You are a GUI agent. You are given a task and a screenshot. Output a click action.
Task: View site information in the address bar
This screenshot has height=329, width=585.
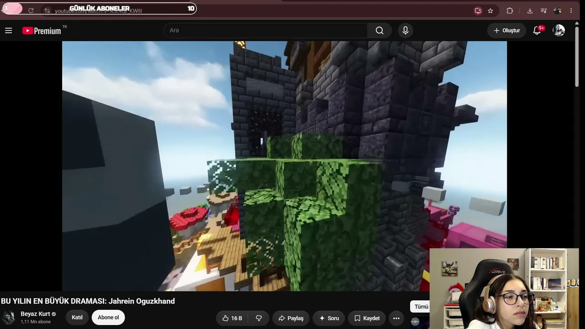pyautogui.click(x=47, y=10)
